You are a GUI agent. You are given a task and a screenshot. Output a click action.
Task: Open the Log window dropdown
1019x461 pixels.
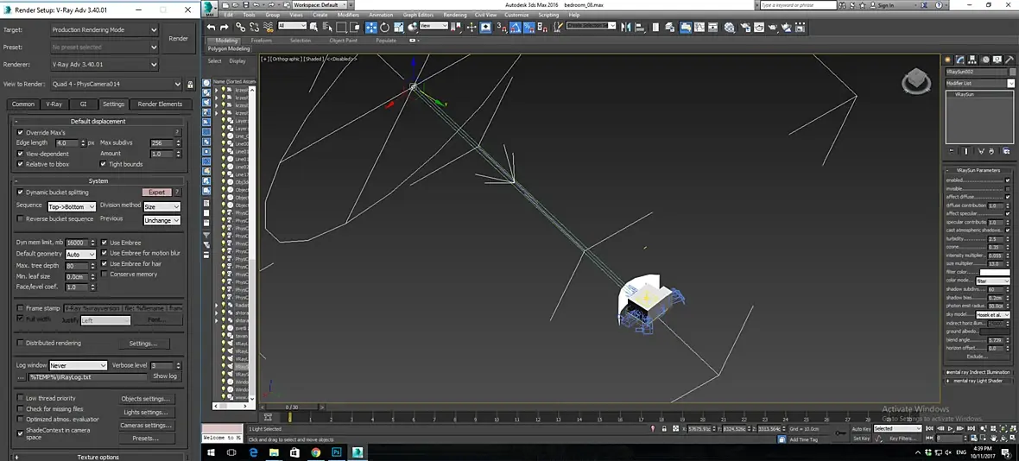[x=78, y=366]
